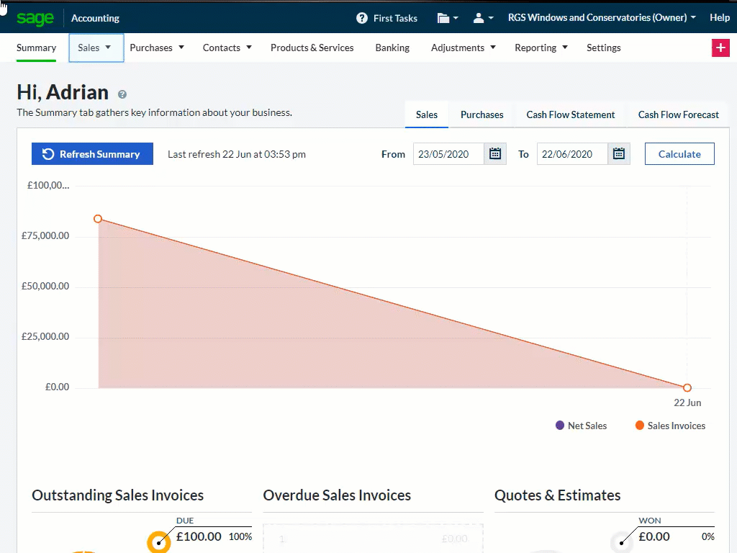
Task: Expand the Purchases navigation dropdown
Action: (x=157, y=48)
